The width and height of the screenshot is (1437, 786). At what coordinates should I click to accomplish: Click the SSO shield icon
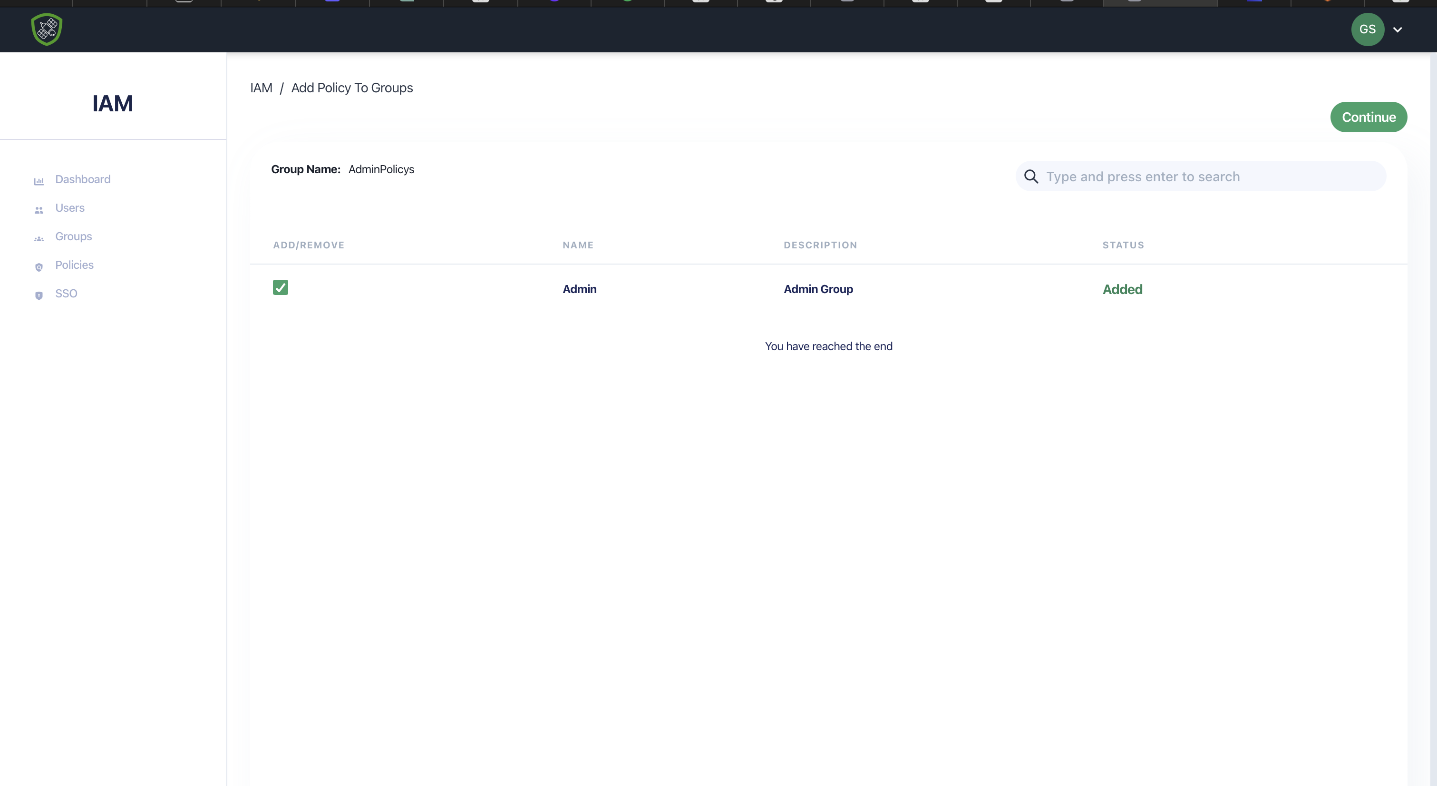point(39,295)
